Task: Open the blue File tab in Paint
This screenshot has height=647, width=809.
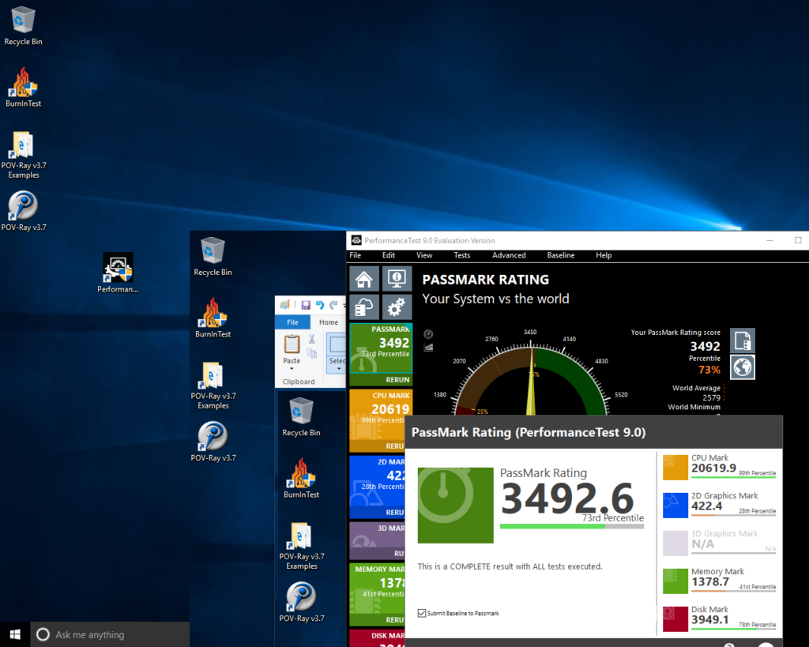Action: [x=292, y=322]
